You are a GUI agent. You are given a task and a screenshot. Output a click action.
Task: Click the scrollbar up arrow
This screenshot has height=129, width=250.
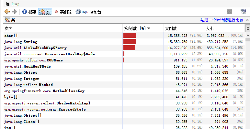(x=248, y=35)
